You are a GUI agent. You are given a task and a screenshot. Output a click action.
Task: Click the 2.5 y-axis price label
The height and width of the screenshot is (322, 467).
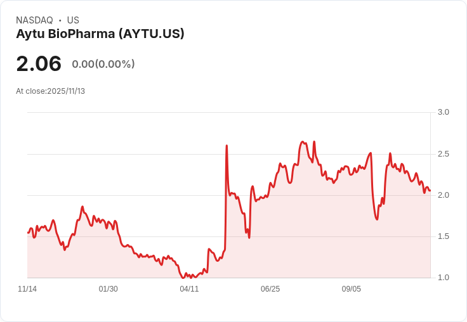[444, 154]
